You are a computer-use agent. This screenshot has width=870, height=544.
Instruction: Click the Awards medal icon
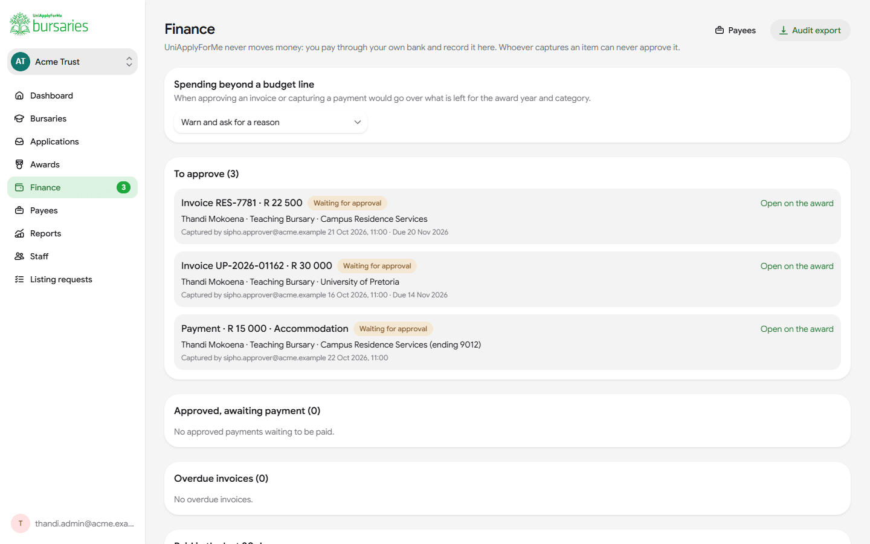click(x=19, y=164)
